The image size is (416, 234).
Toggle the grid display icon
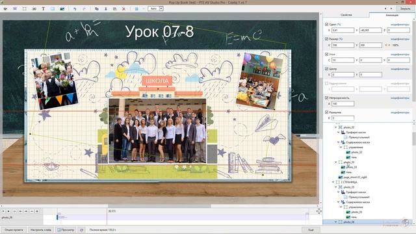(x=136, y=8)
